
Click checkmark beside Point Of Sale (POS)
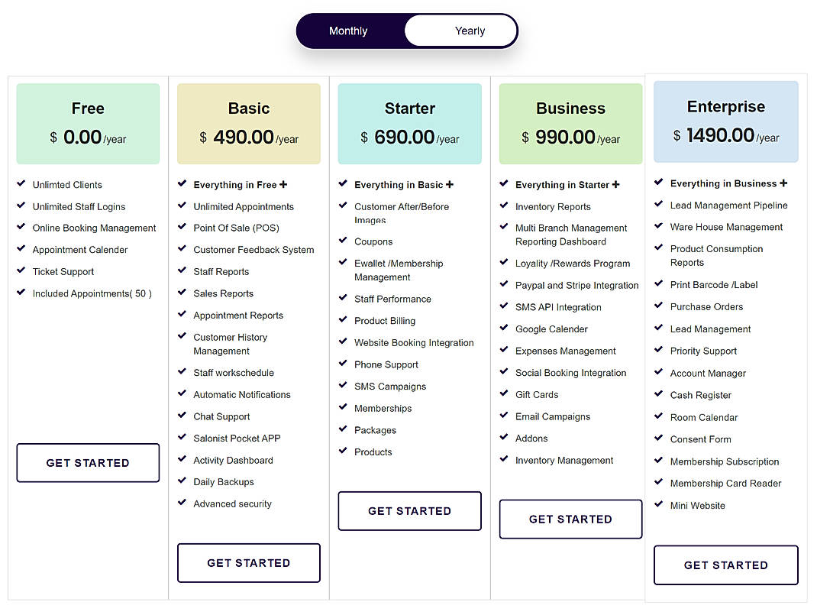coord(182,227)
